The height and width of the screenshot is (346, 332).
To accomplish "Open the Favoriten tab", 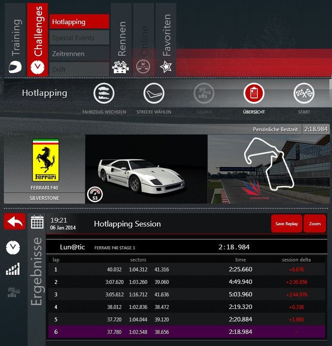I will [x=166, y=40].
